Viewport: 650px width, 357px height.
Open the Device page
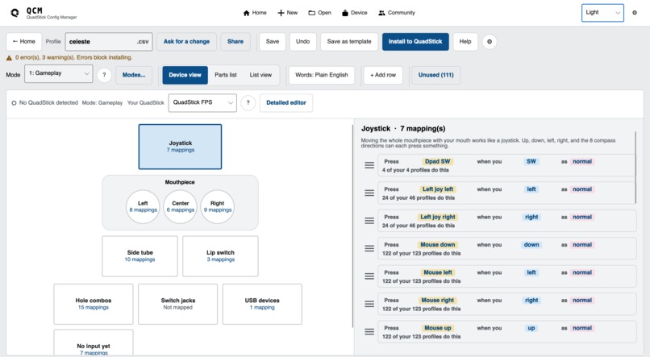point(354,13)
